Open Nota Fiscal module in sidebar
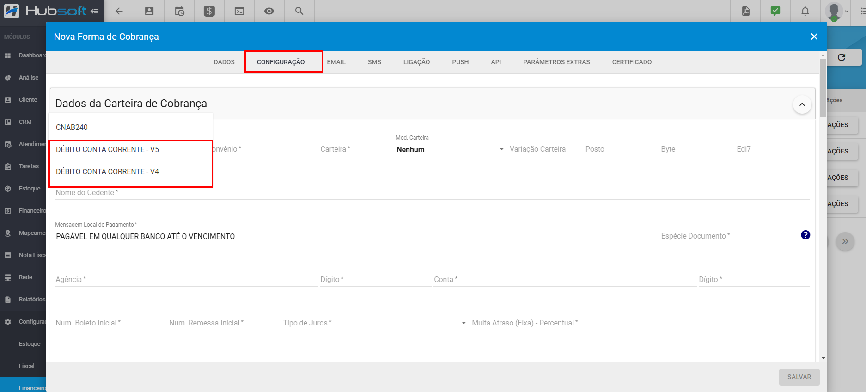 click(x=23, y=255)
